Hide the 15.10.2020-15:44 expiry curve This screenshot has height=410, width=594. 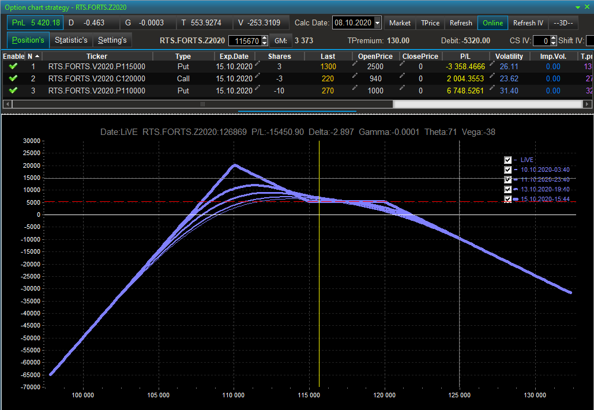[x=508, y=199]
